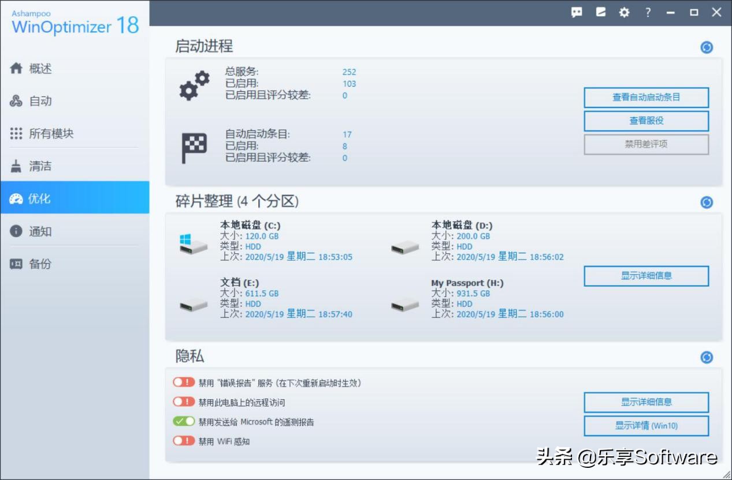Disable the 错误报告 service toggle
Image resolution: width=732 pixels, height=480 pixels.
(x=183, y=382)
